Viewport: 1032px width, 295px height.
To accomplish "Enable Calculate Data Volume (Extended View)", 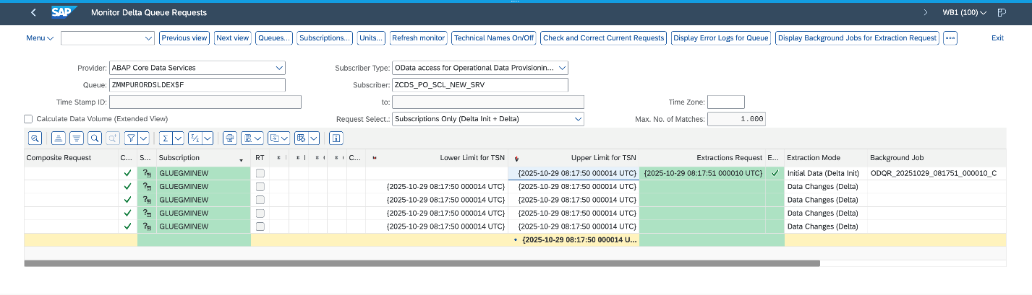I will pyautogui.click(x=28, y=119).
